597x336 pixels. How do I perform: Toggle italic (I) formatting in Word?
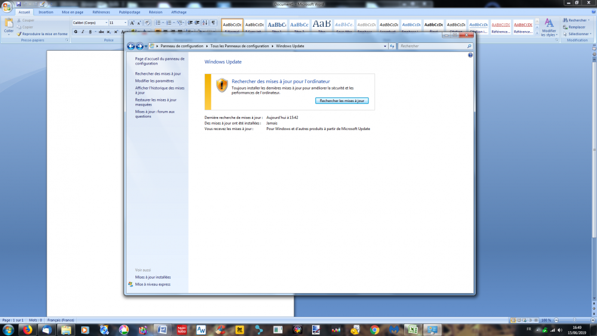82,32
